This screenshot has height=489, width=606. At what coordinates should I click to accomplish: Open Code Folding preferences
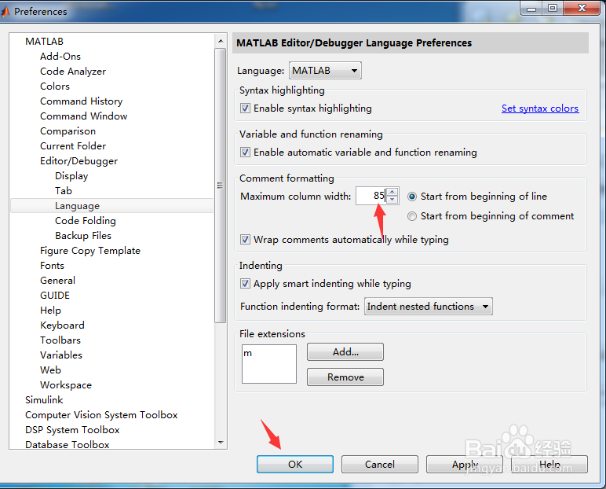[86, 221]
